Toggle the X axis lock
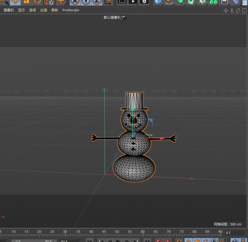 click(75, 2)
